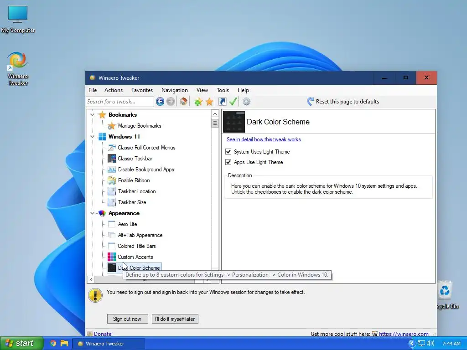Viewport: 467px width, 350px height.
Task: Open the File menu
Action: tap(93, 90)
